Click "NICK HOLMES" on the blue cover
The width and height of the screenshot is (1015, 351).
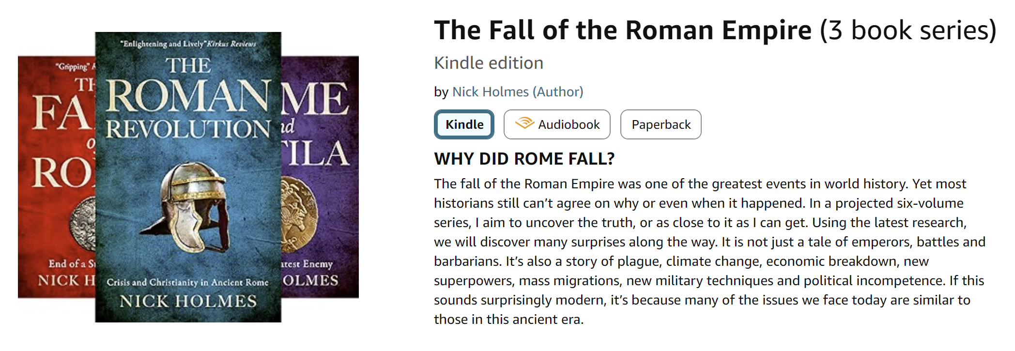[x=188, y=301]
